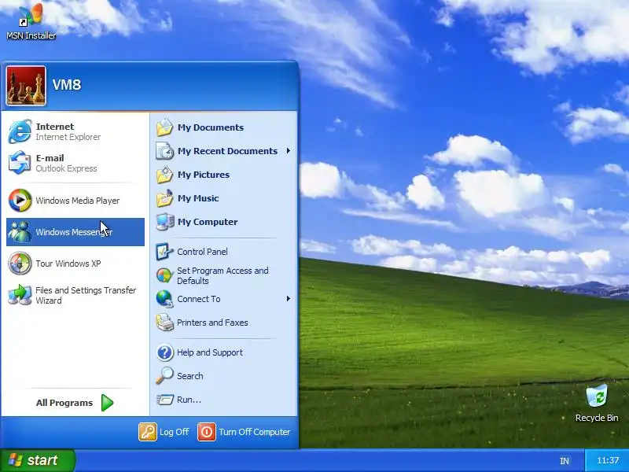
Task: Click the Turn Off Computer text
Action: click(x=254, y=432)
